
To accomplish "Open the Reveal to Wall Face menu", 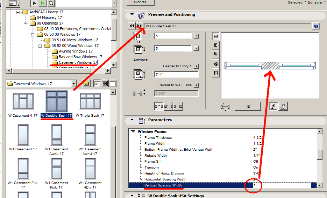I will coord(196,85).
